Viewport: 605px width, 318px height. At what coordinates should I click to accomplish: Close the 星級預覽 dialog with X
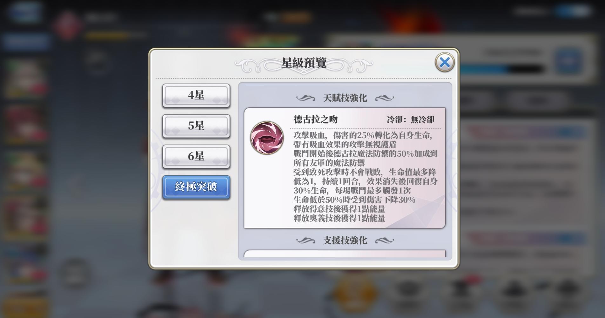445,62
